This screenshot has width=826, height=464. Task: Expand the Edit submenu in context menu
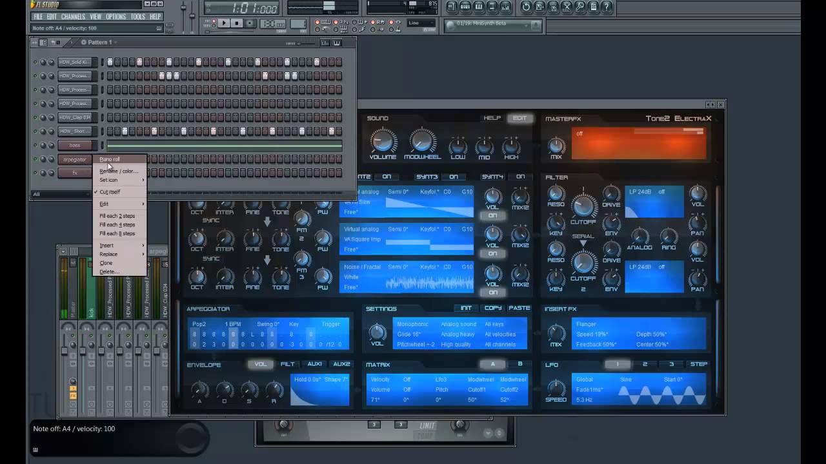[x=120, y=204]
